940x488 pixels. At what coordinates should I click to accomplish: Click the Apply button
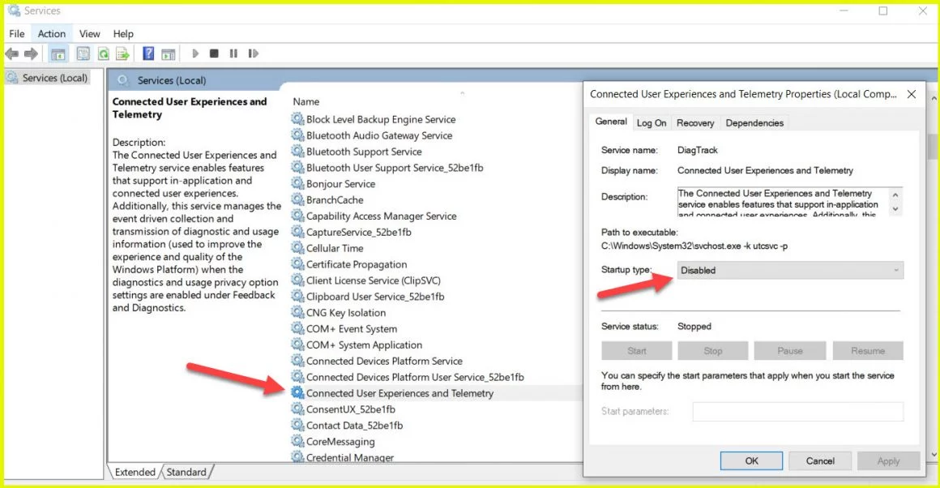tap(888, 460)
